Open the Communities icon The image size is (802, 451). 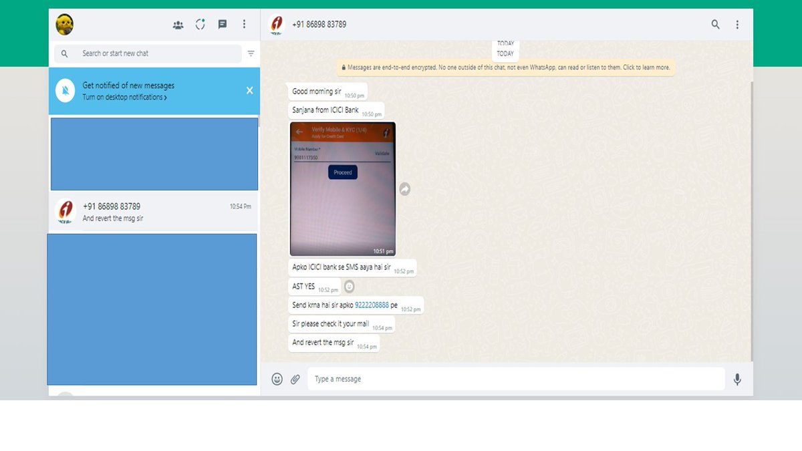click(x=178, y=25)
